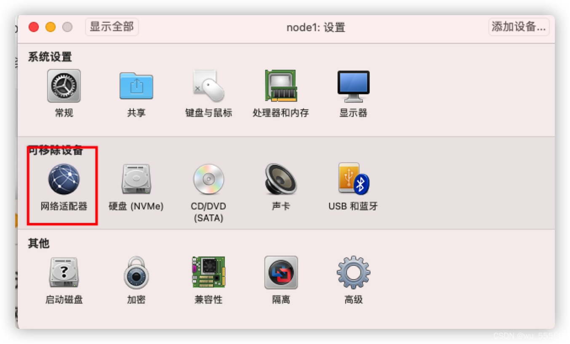Open the 显示器 display settings icon
The width and height of the screenshot is (570, 344).
coord(354,86)
